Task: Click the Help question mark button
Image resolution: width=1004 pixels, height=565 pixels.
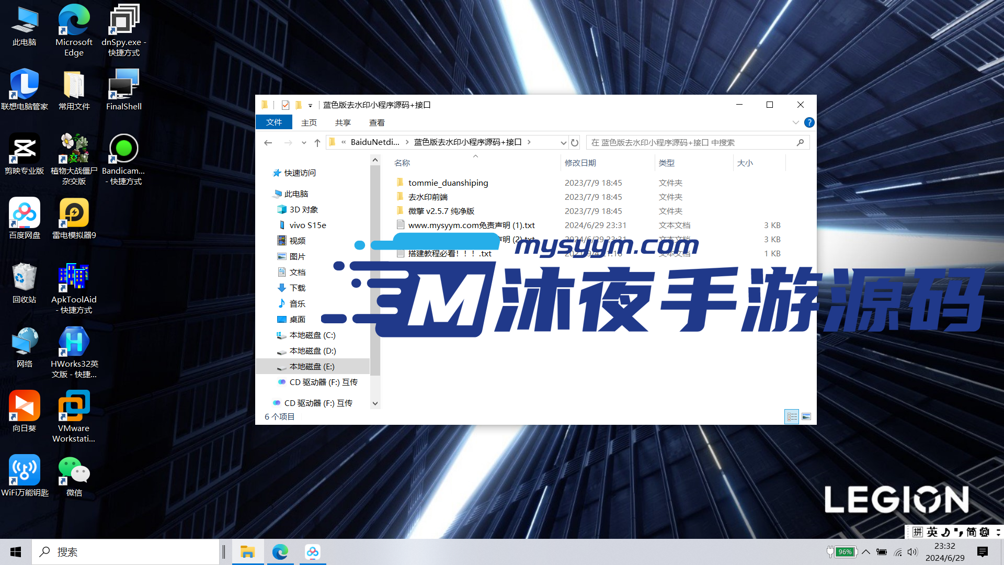Action: point(809,122)
